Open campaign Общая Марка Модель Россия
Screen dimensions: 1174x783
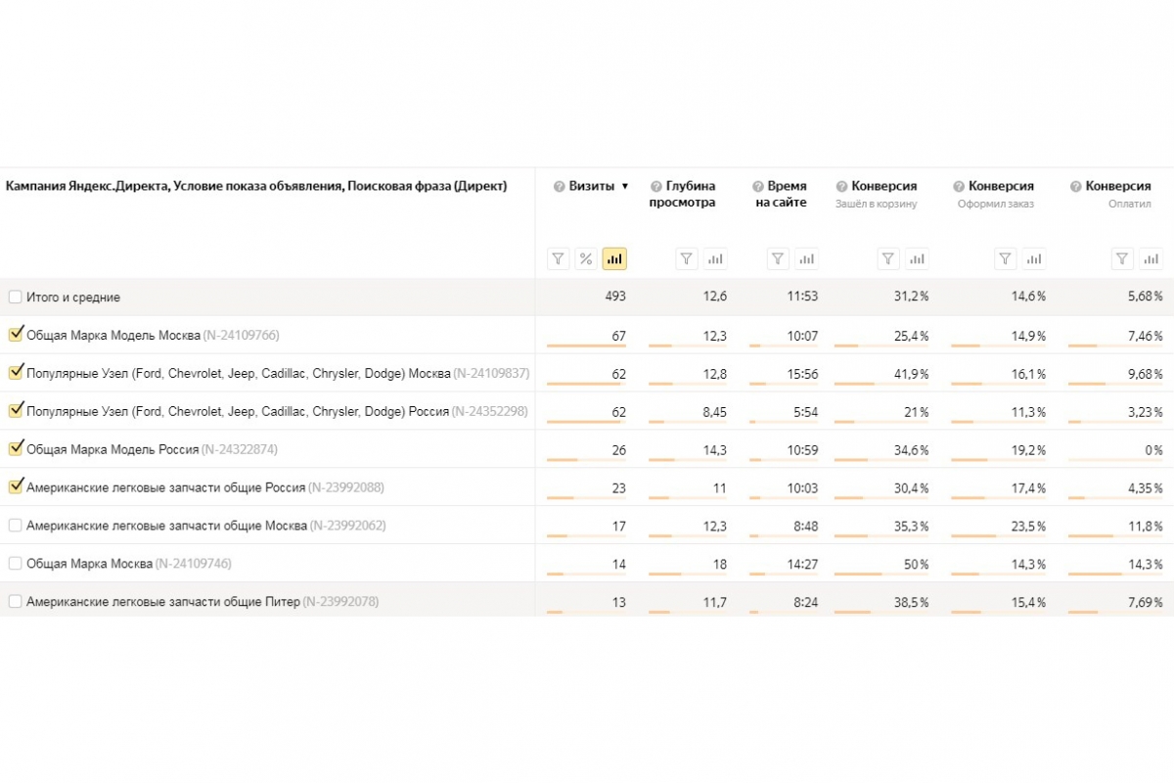tap(112, 450)
